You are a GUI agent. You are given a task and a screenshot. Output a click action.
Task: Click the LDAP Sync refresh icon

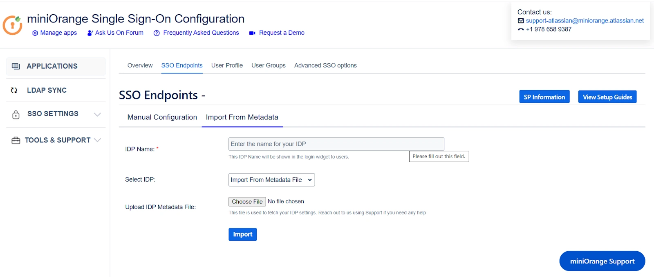coord(14,90)
